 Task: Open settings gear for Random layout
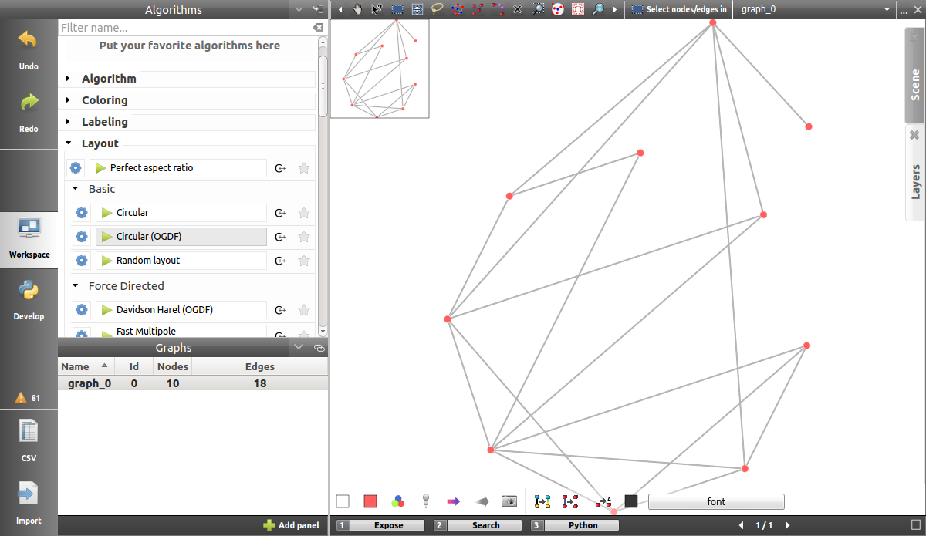[82, 261]
